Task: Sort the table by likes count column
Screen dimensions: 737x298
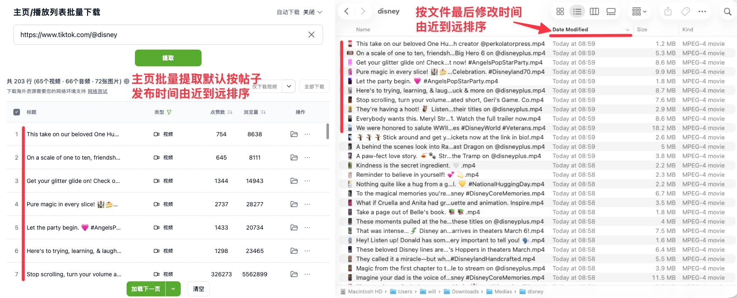Action: click(221, 112)
